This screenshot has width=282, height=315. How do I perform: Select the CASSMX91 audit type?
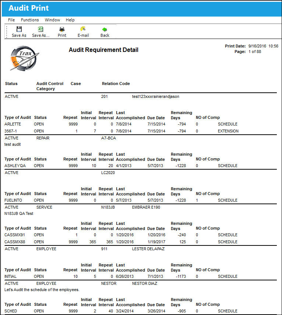tap(15, 235)
